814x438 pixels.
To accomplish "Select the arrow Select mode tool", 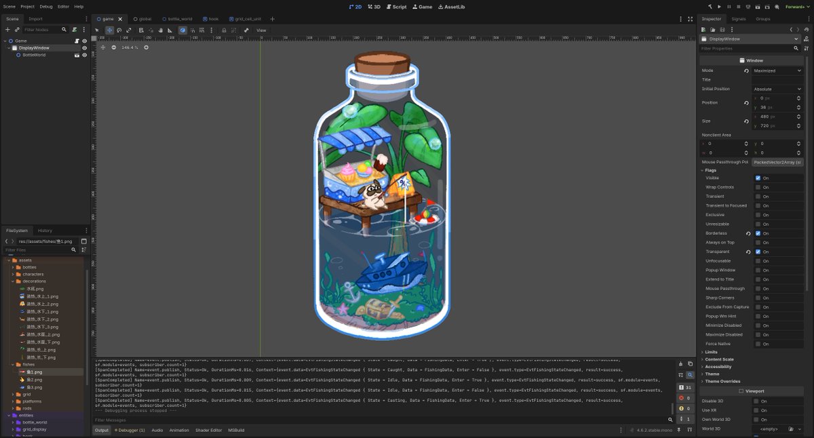I will [97, 30].
